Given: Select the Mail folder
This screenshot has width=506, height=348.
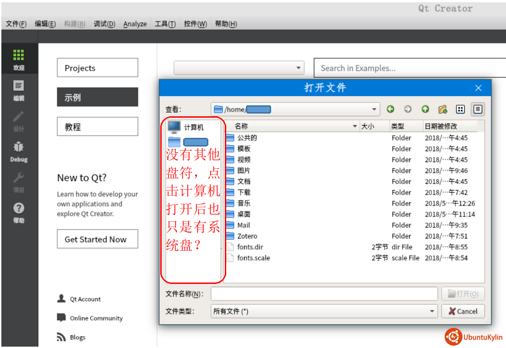Looking at the screenshot, I should click(x=239, y=225).
